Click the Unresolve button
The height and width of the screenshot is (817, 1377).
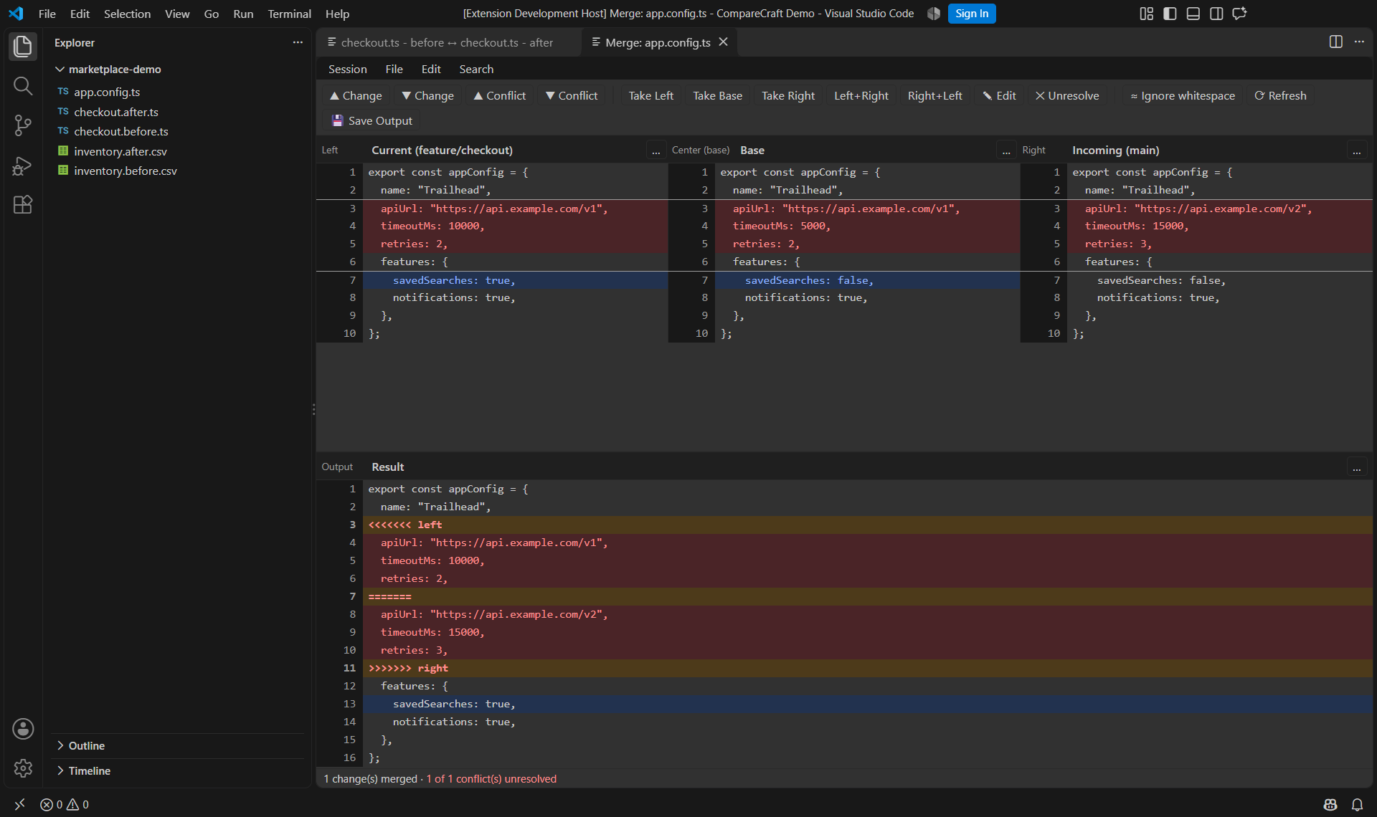(x=1066, y=95)
